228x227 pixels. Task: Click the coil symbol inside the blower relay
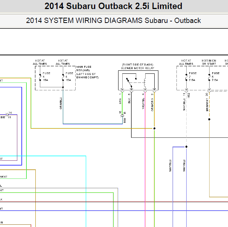tap(145, 83)
